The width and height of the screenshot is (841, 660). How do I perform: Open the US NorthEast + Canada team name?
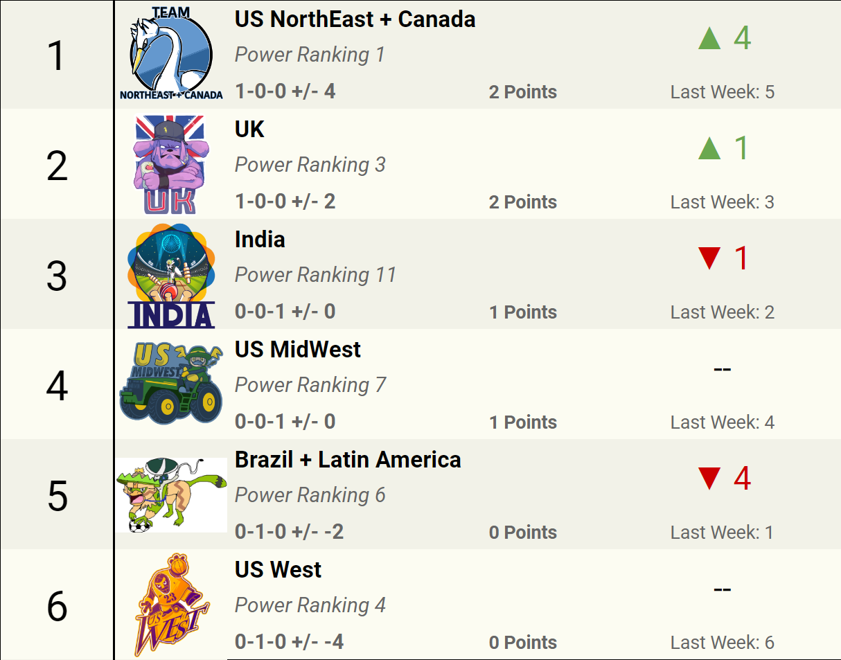point(355,19)
